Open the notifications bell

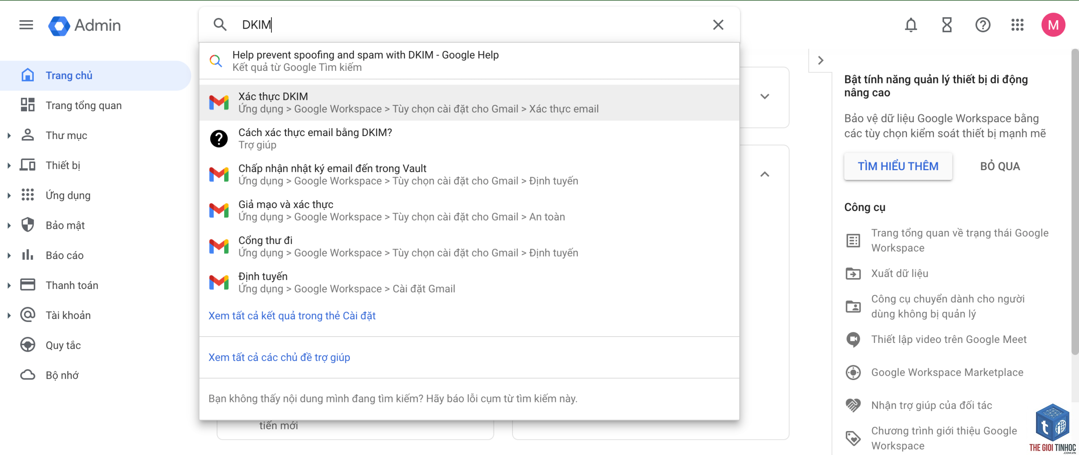coord(911,25)
